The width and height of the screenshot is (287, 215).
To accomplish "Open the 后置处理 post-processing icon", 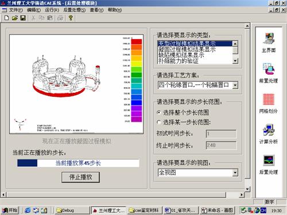I will pyautogui.click(x=269, y=165).
